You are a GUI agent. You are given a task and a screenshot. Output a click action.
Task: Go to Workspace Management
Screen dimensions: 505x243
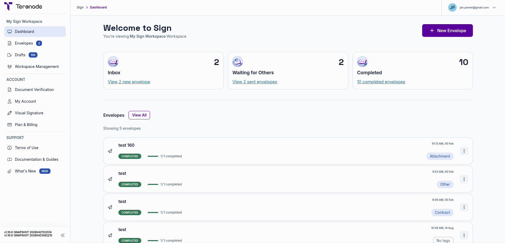pyautogui.click(x=35, y=67)
